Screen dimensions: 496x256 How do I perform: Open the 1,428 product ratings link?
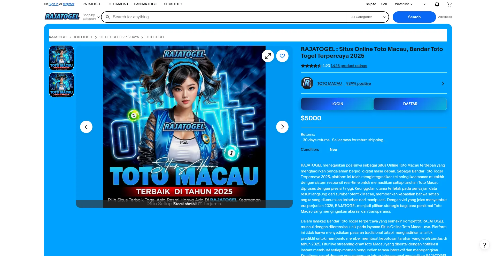(x=349, y=66)
